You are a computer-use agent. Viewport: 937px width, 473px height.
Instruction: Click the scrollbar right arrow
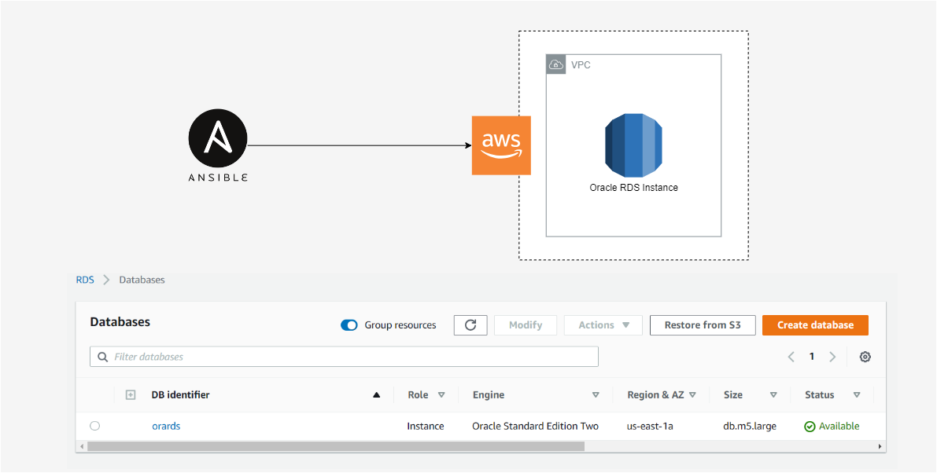click(x=880, y=446)
